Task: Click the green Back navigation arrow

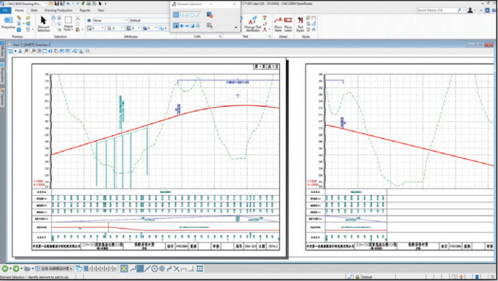Action: coord(5,268)
